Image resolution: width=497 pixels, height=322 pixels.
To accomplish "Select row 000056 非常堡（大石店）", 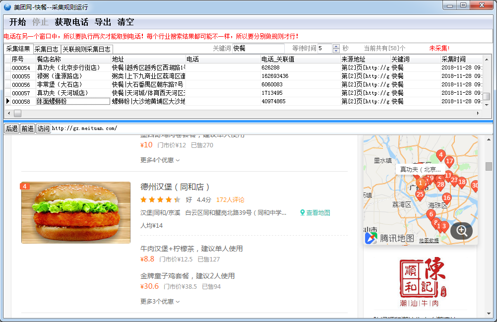I will coord(244,84).
